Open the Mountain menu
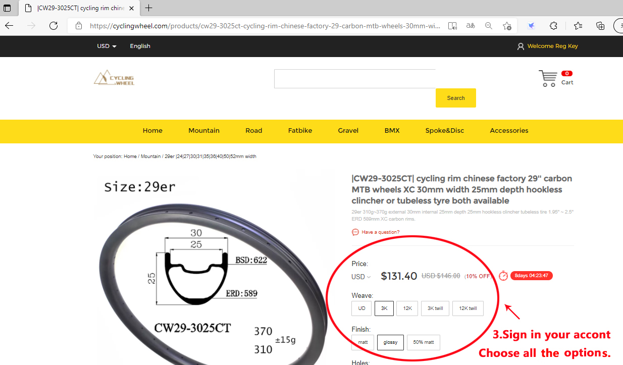The image size is (623, 365). 204,131
